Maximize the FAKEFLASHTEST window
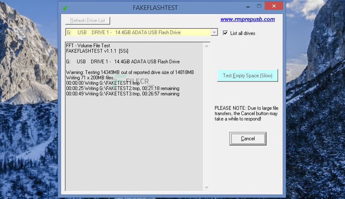The height and width of the screenshot is (199, 345). 259,6
